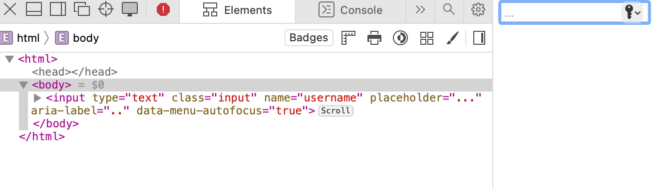Open inspector settings gear

point(478,9)
